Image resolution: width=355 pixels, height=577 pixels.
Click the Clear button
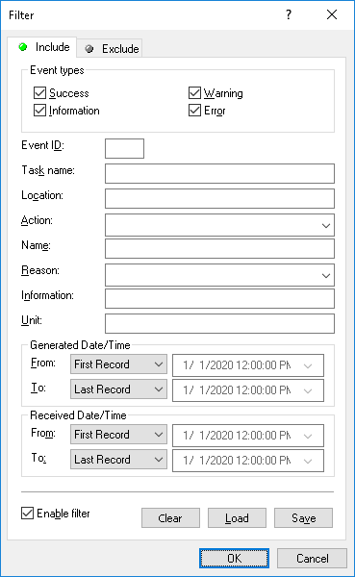(x=170, y=518)
